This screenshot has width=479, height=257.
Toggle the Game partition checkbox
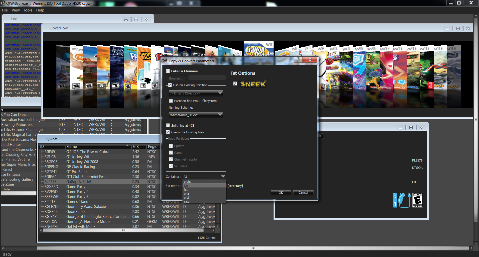point(171,153)
